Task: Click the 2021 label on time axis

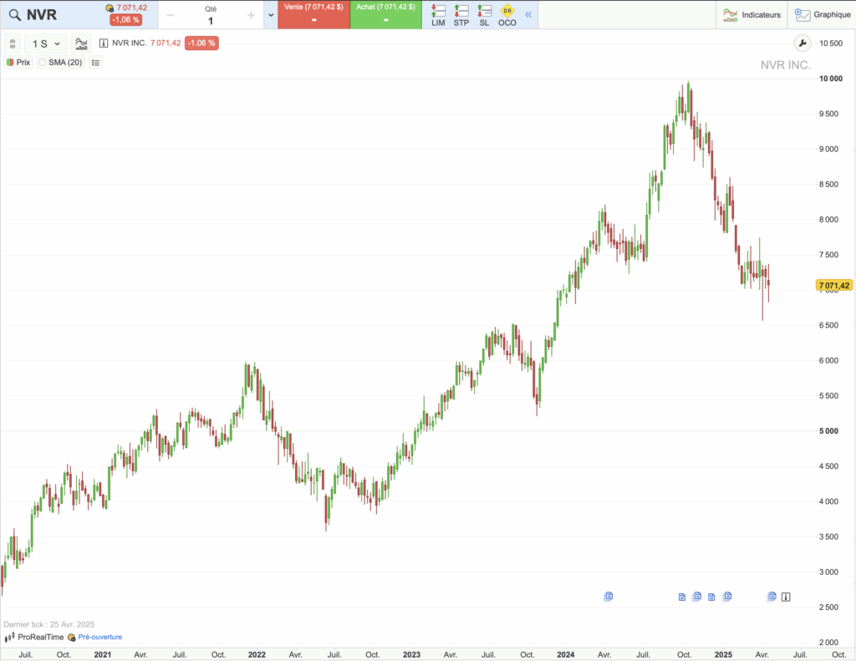Action: click(103, 654)
